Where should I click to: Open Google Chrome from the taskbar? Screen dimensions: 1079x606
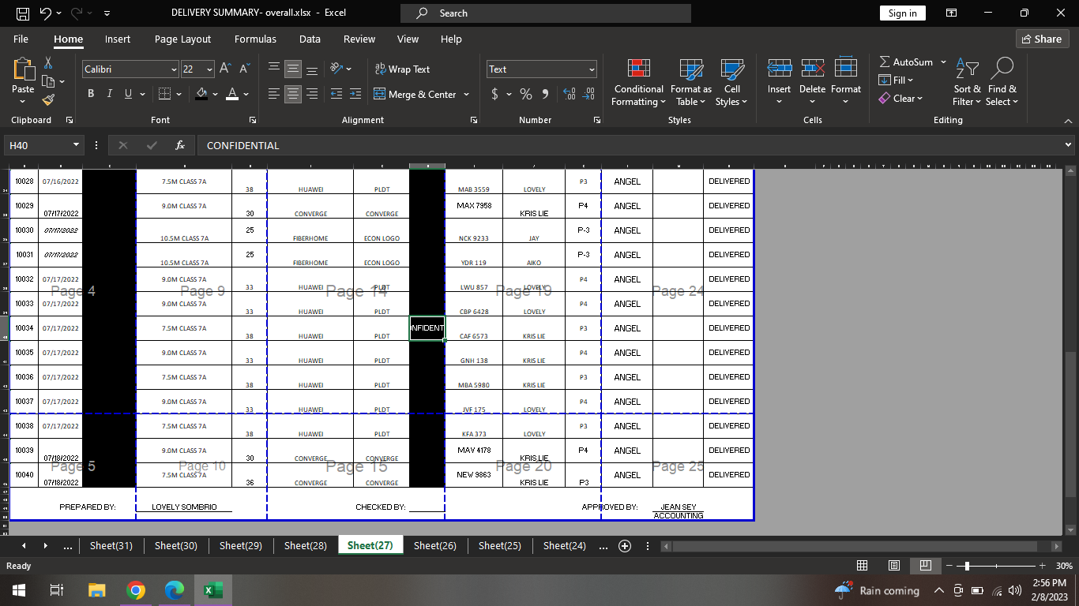(x=136, y=590)
